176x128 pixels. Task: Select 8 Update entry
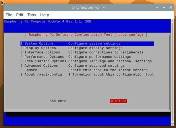87,70
